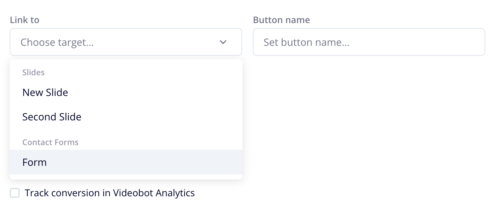Click the New Slide entry in Slides group

45,92
